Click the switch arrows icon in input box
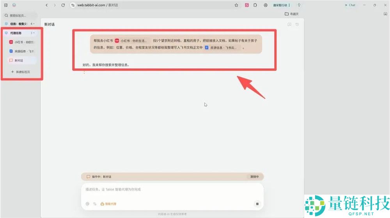The height and width of the screenshot is (218, 390). click(95, 204)
